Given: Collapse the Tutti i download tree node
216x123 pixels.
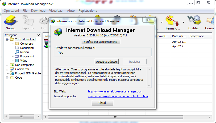Looking at the screenshot, I should pyautogui.click(x=7, y=40).
